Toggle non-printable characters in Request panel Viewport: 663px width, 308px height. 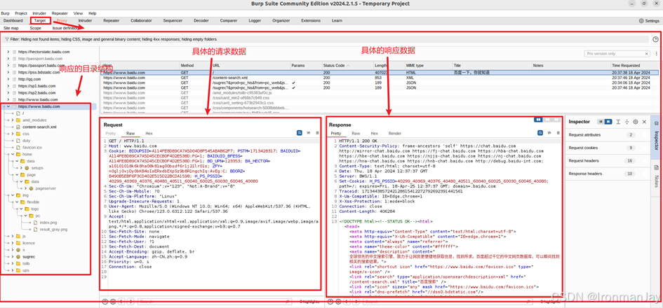coord(308,133)
